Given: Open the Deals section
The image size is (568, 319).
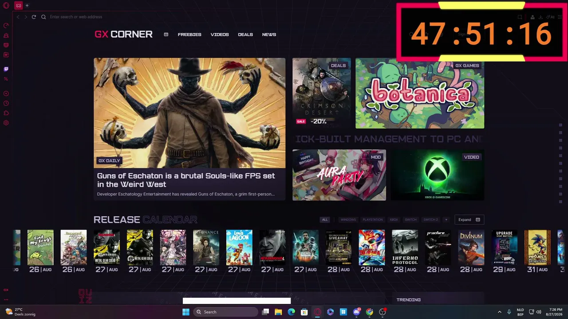Looking at the screenshot, I should [x=245, y=35].
